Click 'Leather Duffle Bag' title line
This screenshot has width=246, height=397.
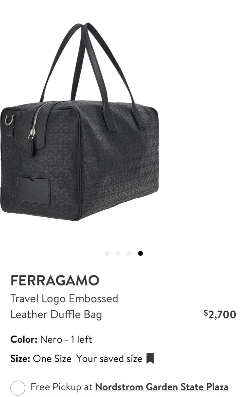[56, 315]
